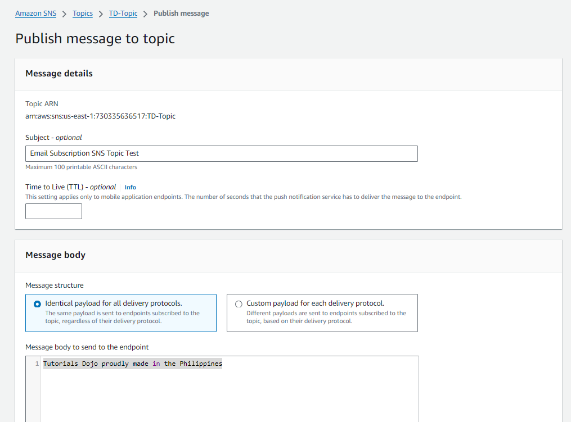
Task: Click line number 1 in editor gutter
Action: point(37,364)
